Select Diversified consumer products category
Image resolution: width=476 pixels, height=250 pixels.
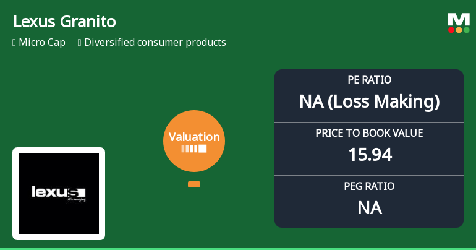pyautogui.click(x=155, y=43)
